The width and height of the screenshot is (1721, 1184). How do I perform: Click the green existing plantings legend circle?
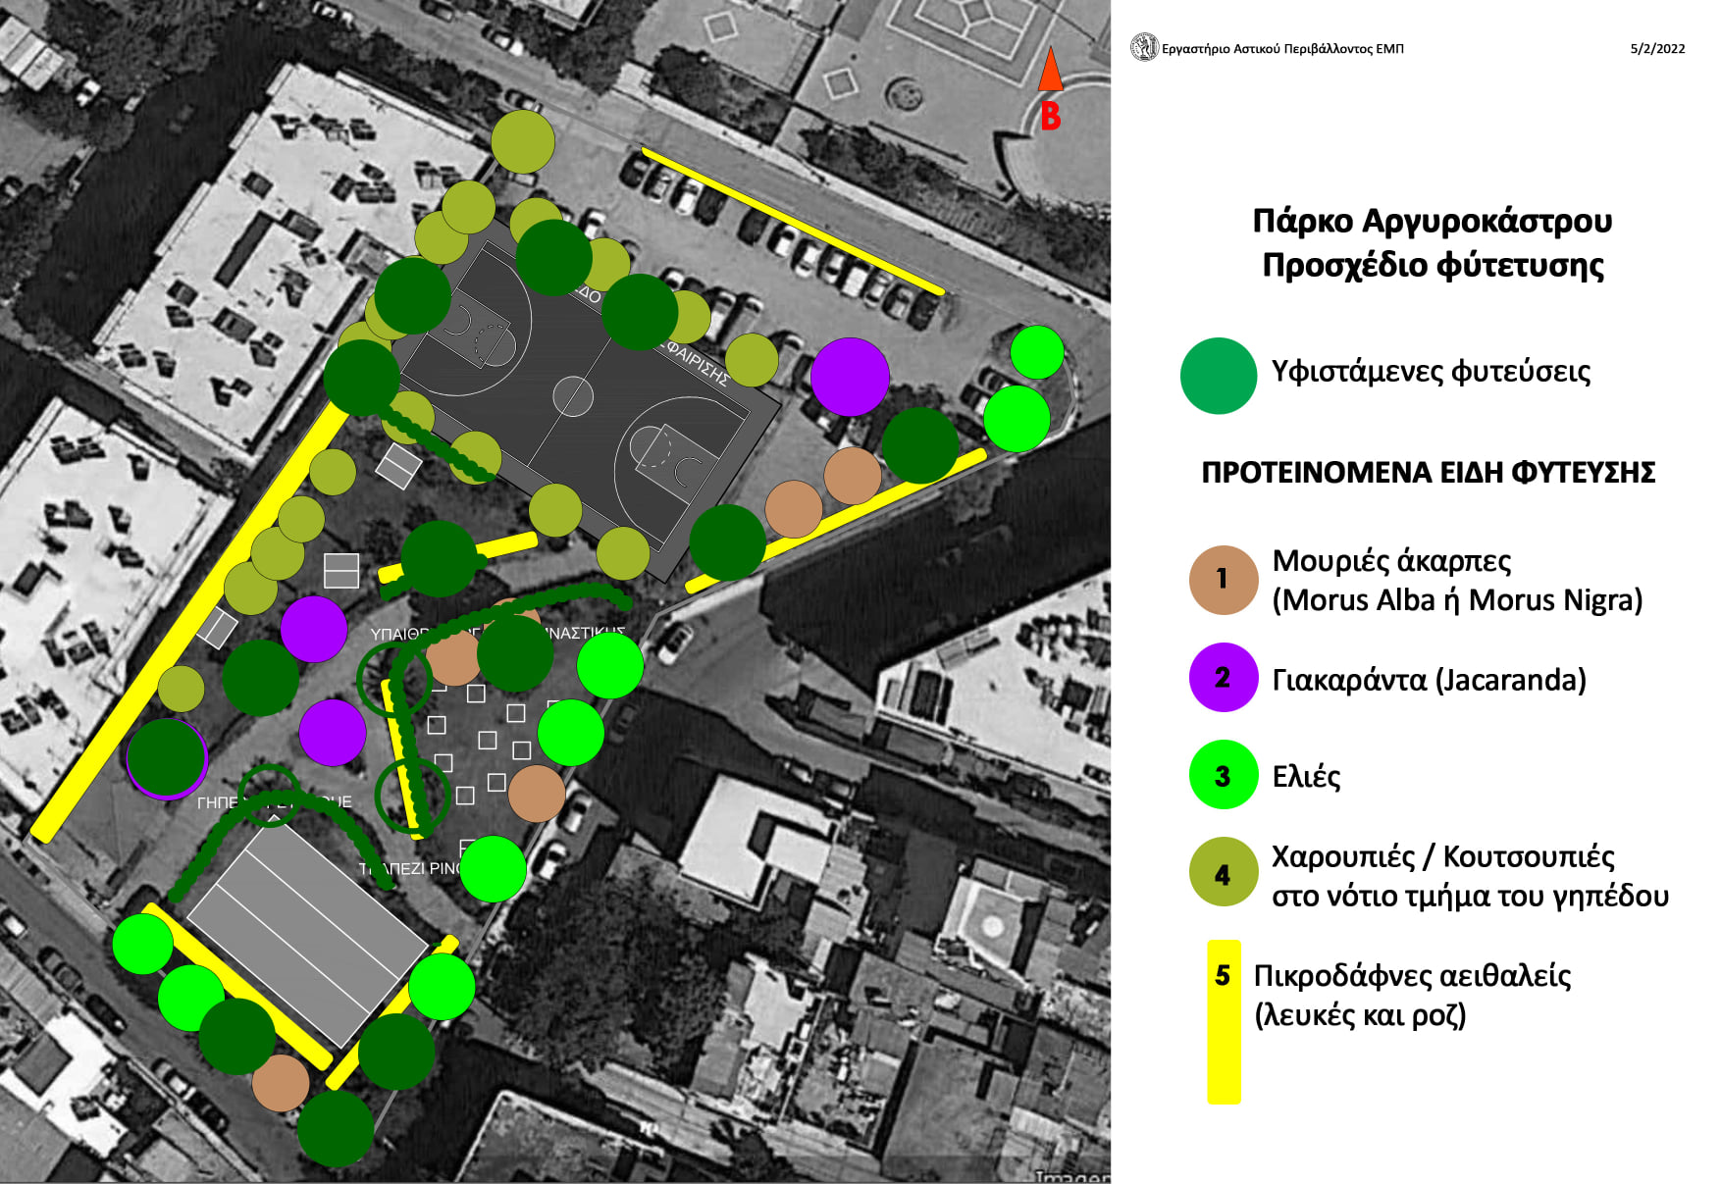[1218, 376]
